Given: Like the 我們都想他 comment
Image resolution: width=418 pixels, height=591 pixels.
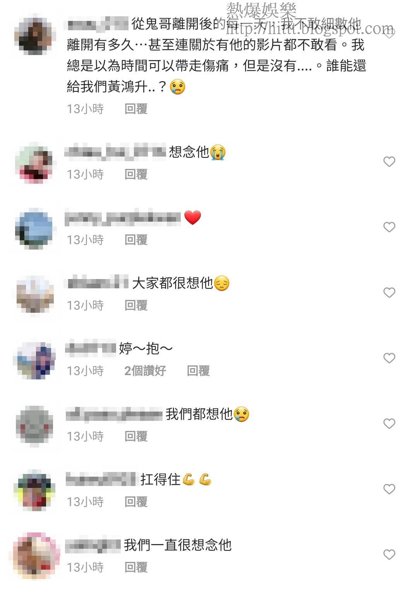Looking at the screenshot, I should 389,424.
